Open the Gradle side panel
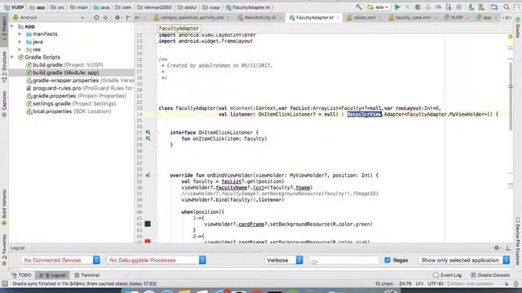 [x=518, y=28]
